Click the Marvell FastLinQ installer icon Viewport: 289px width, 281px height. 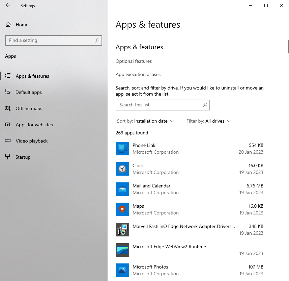122,230
